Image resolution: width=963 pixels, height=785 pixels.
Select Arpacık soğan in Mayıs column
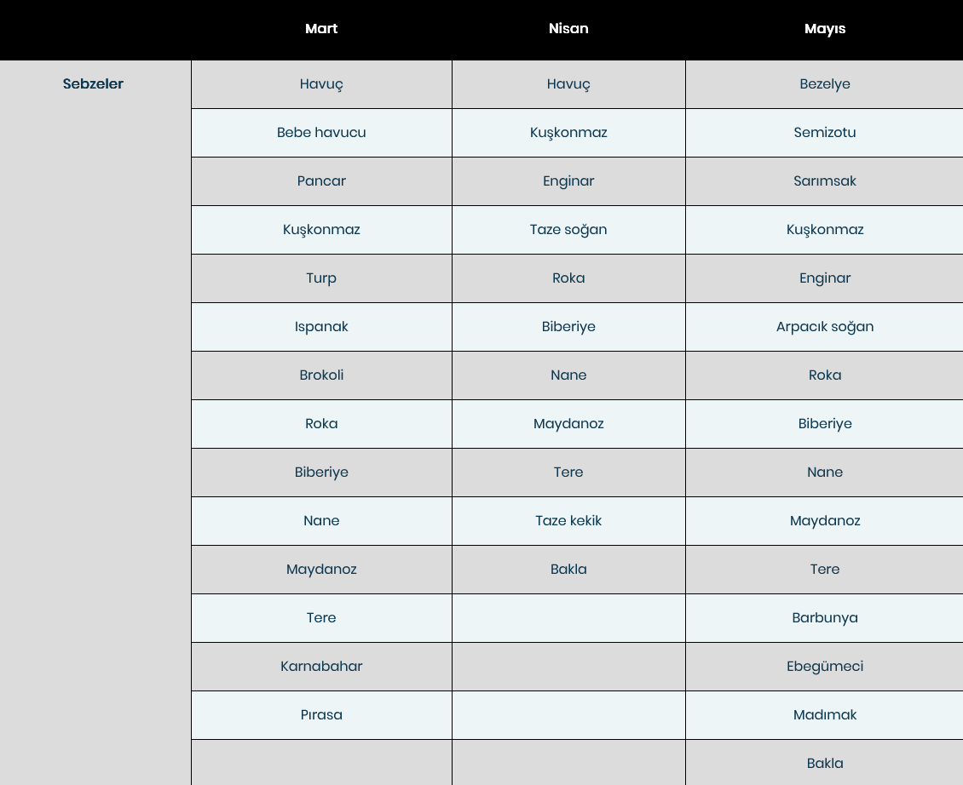point(824,327)
